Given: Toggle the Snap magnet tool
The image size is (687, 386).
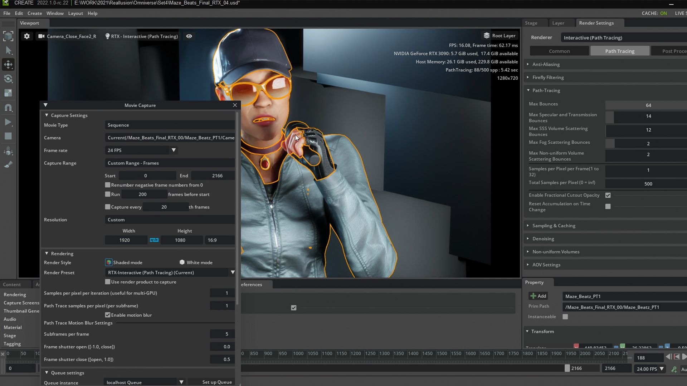Looking at the screenshot, I should click(x=8, y=108).
